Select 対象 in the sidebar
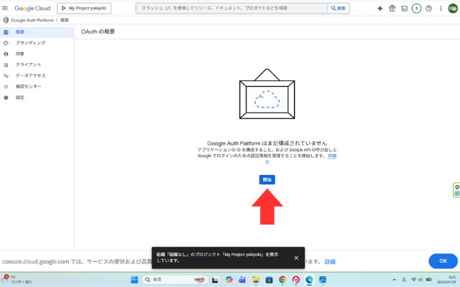The width and height of the screenshot is (460, 287). (x=20, y=54)
